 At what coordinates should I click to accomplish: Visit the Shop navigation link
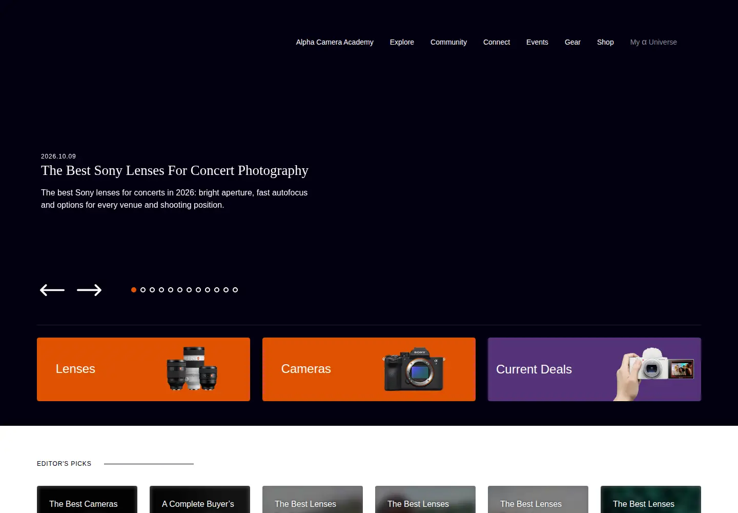(605, 42)
